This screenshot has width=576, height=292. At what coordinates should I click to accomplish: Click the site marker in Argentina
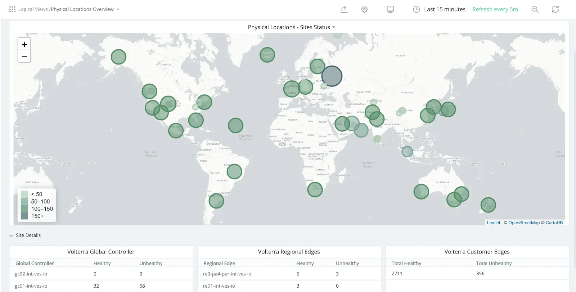[x=216, y=201]
